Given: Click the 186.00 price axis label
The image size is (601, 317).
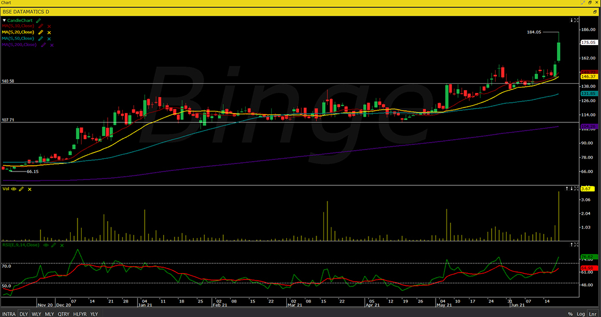Looking at the screenshot, I should [588, 29].
